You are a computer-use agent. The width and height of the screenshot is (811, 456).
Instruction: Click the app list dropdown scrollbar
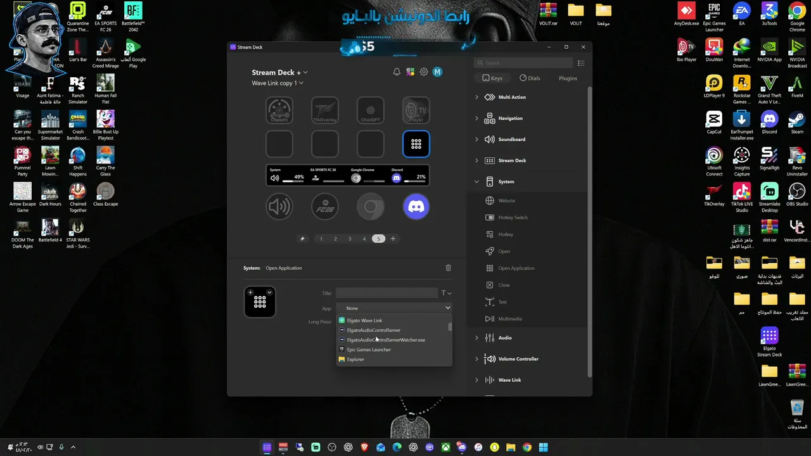(x=450, y=327)
